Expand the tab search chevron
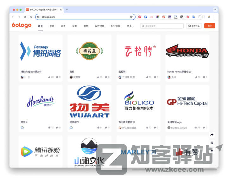228x180 pixels. point(215,10)
